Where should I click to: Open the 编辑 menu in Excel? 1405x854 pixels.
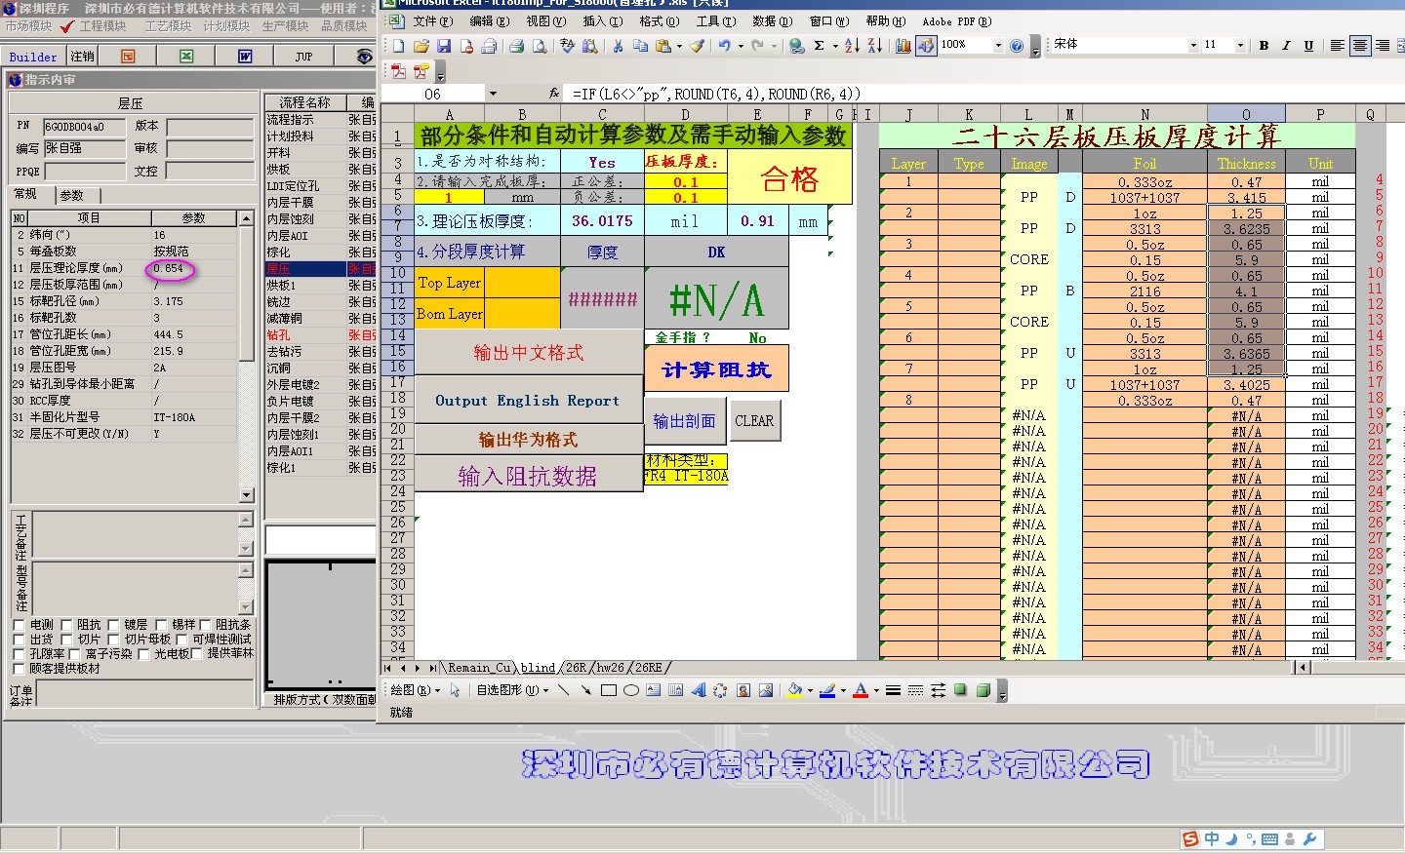pyautogui.click(x=489, y=20)
